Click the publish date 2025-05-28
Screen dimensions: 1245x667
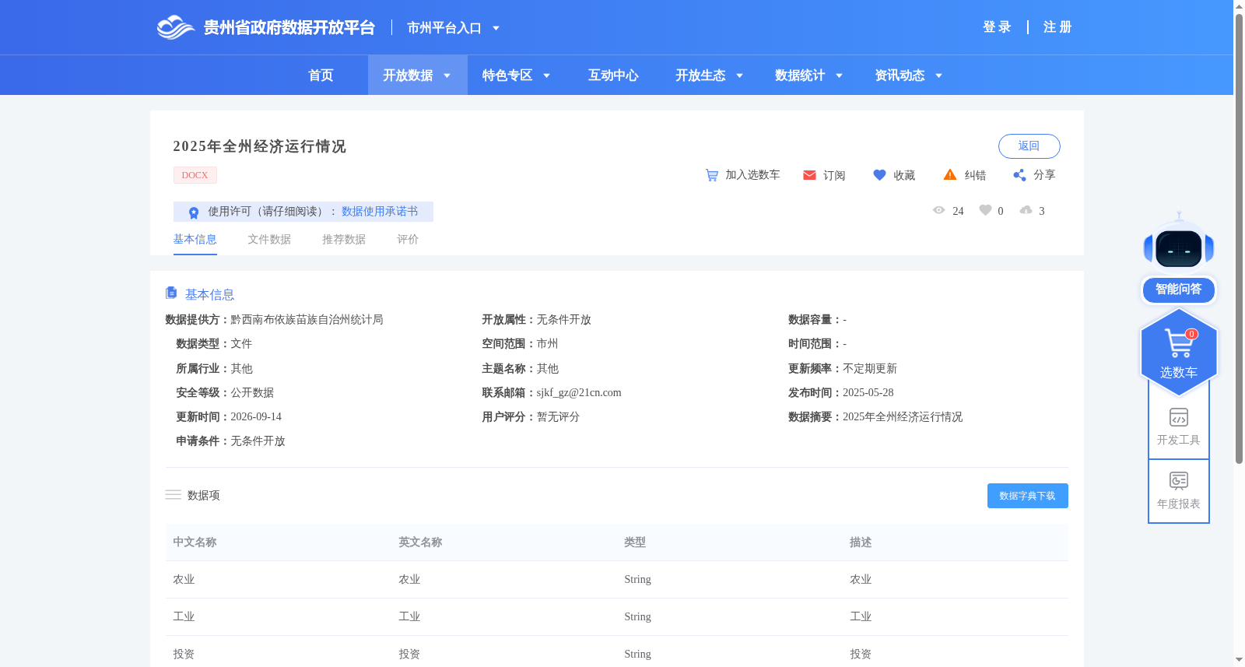(868, 393)
